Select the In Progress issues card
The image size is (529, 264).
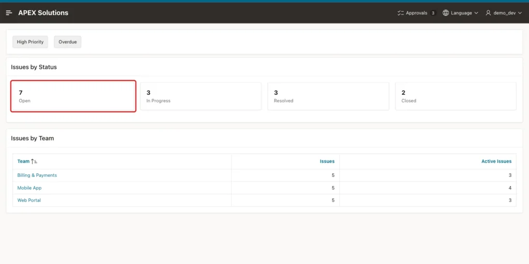(201, 96)
